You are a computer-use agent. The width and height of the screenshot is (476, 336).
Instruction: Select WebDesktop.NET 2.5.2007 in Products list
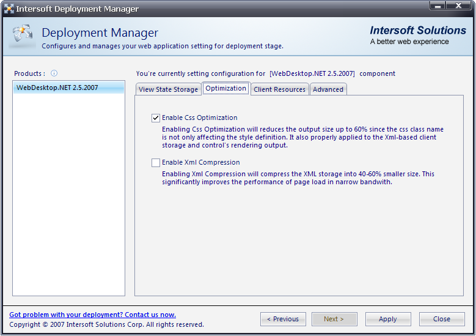pos(57,88)
